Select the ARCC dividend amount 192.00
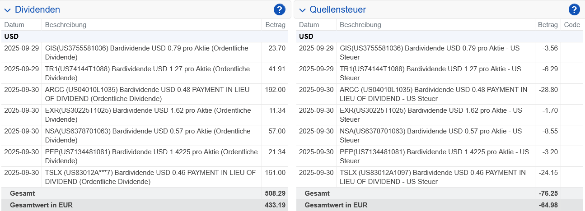The image size is (585, 211). (x=276, y=90)
